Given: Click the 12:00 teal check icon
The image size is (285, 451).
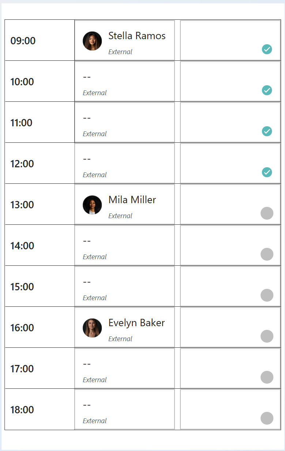Looking at the screenshot, I should [267, 172].
